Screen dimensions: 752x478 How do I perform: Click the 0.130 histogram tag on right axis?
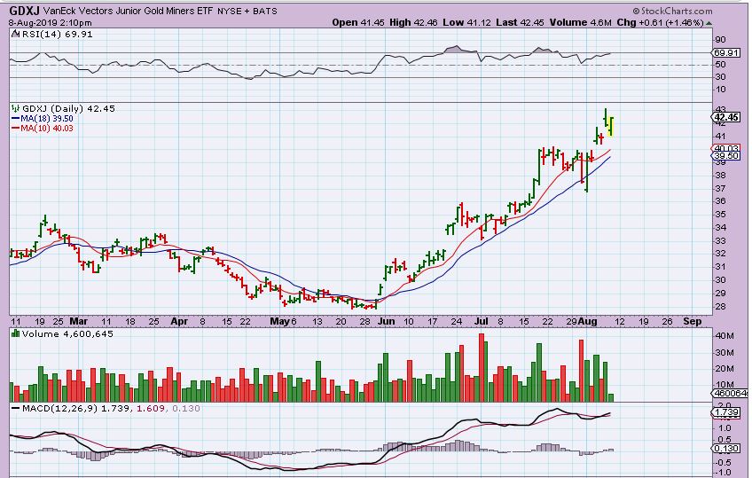coord(726,448)
